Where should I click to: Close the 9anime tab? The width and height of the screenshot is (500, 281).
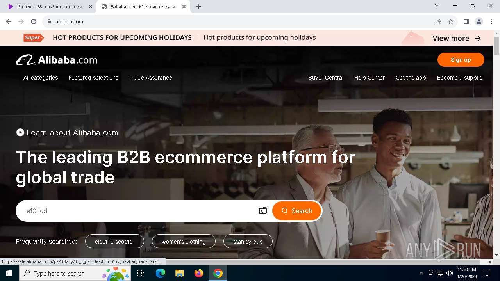point(91,7)
